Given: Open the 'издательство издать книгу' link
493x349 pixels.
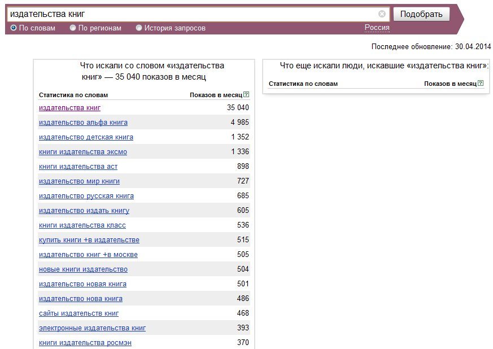Looking at the screenshot, I should point(84,211).
